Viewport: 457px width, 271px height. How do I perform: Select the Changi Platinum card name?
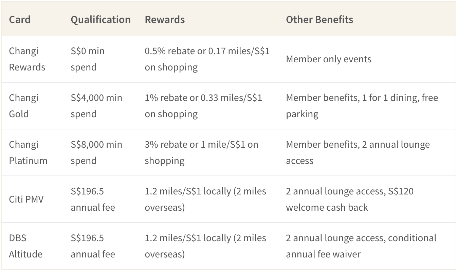coord(28,152)
